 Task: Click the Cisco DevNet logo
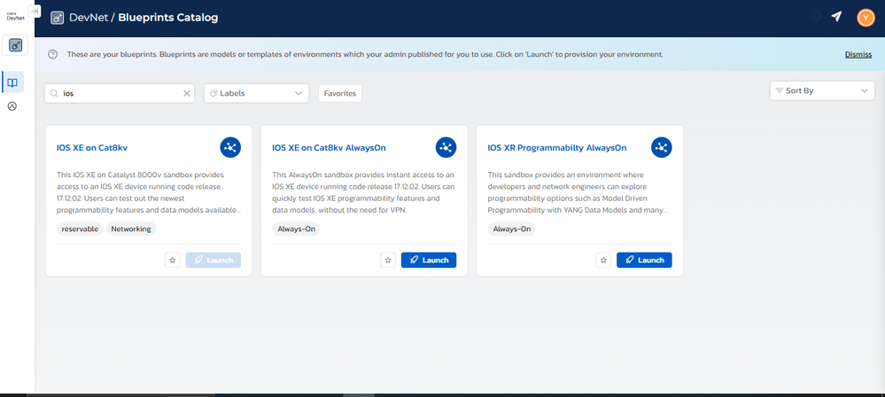(x=15, y=16)
